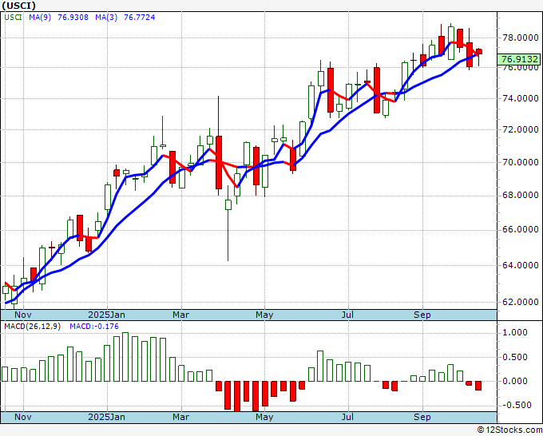
Task: Select Nov on the price chart date axis
Action: [x=23, y=315]
